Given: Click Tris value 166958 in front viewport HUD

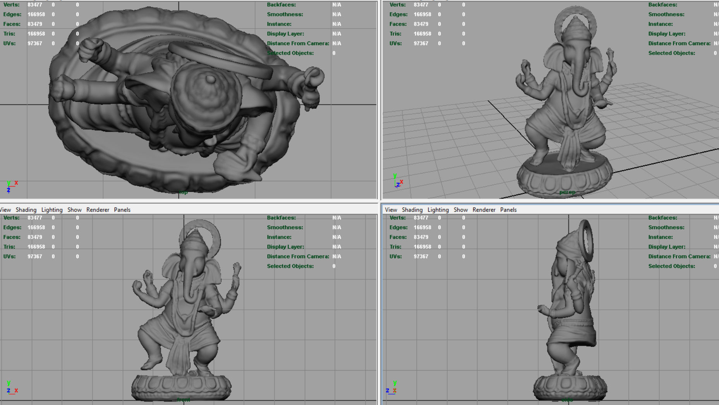Looking at the screenshot, I should (36, 247).
